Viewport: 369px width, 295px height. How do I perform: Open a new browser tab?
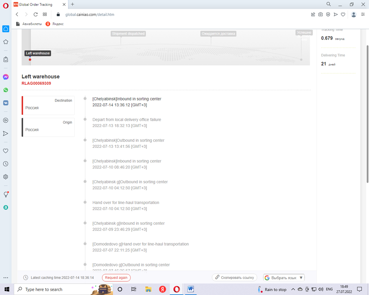tap(73, 4)
